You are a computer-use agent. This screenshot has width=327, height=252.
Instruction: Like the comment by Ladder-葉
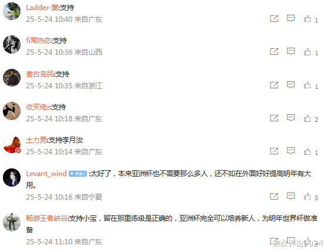[x=307, y=19]
